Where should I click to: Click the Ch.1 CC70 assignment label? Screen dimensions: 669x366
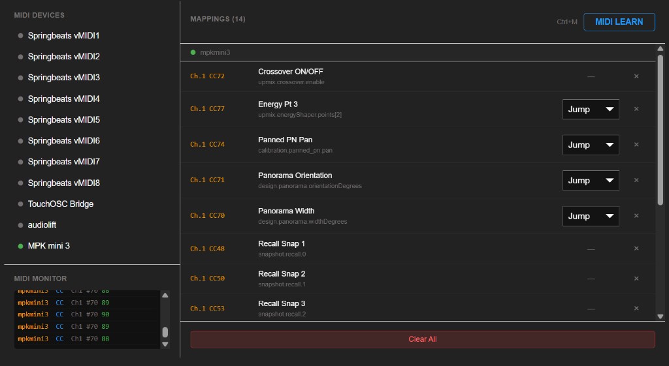[207, 216]
